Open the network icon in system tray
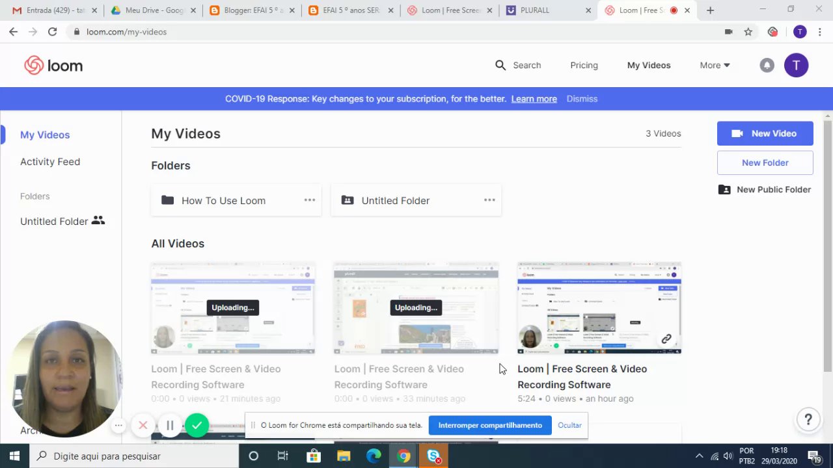 (x=714, y=456)
